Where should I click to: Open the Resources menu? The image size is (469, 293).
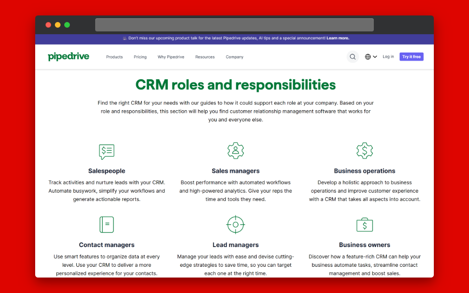point(205,57)
